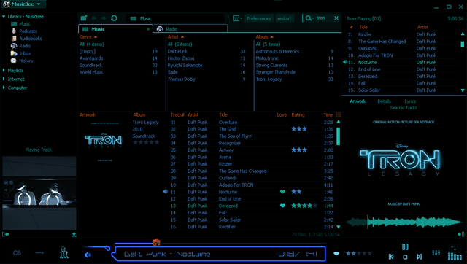Close the Music tab
The image size is (467, 264).
tap(148, 29)
